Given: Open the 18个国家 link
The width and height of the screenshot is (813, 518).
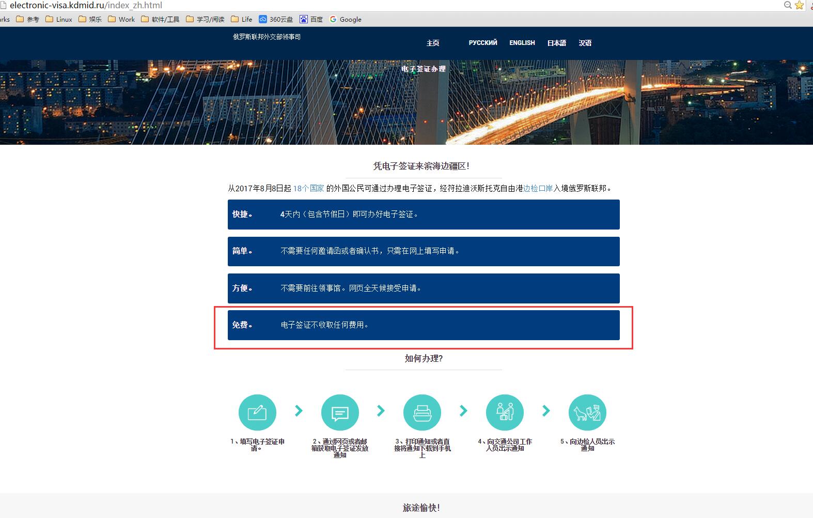Looking at the screenshot, I should [309, 188].
